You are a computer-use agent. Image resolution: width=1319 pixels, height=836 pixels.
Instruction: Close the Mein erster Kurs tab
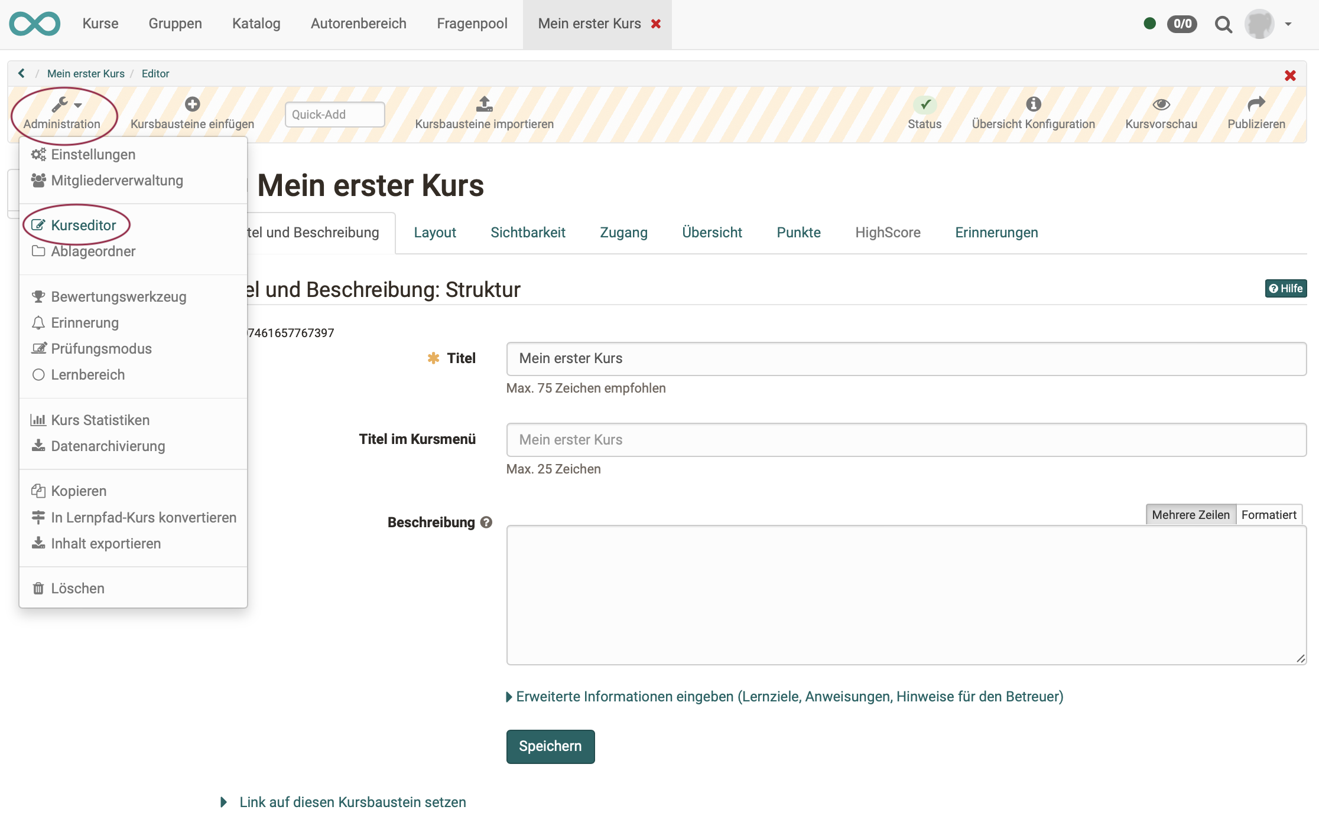[656, 24]
